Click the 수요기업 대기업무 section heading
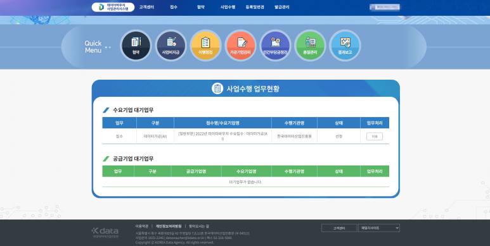This screenshot has height=246, width=490. point(133,110)
